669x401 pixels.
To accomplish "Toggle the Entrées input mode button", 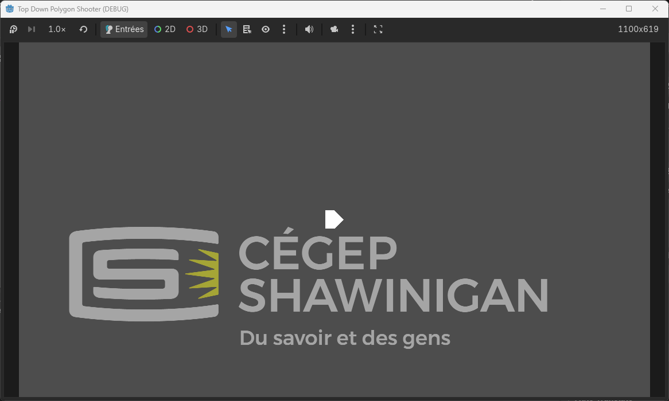I will click(x=124, y=29).
